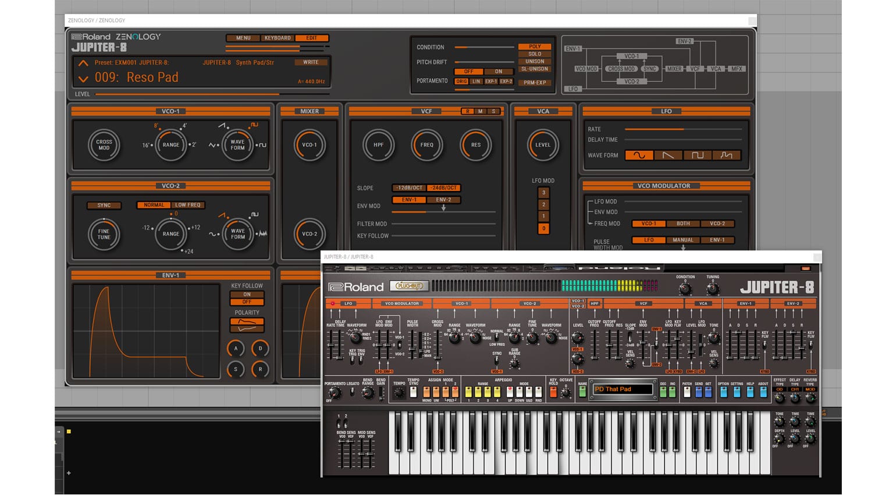
Task: Set VCO-2 to LOW FREQ mode
Action: point(188,205)
